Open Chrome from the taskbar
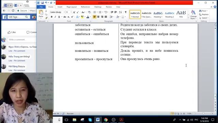 [x=106, y=120]
